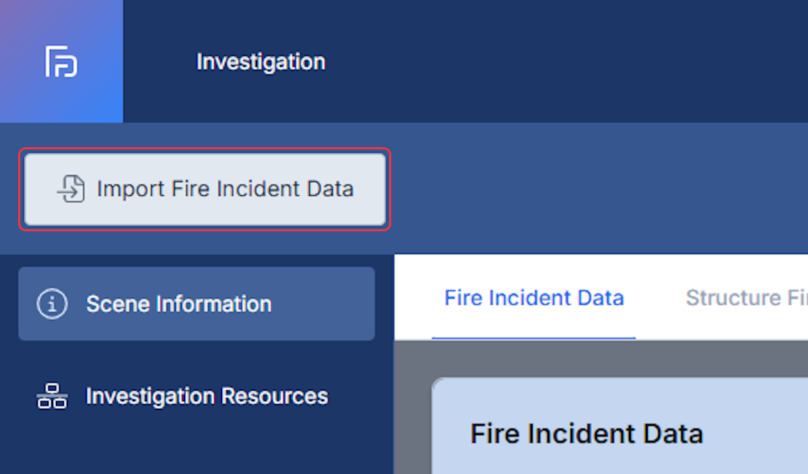Click the underline beneath Fire Incident Data tab
Screen dimensions: 808x474
[534, 338]
